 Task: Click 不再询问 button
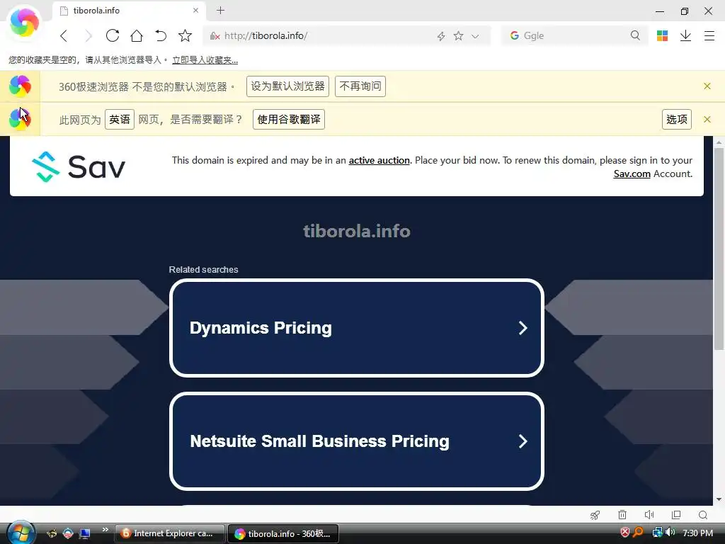point(360,86)
